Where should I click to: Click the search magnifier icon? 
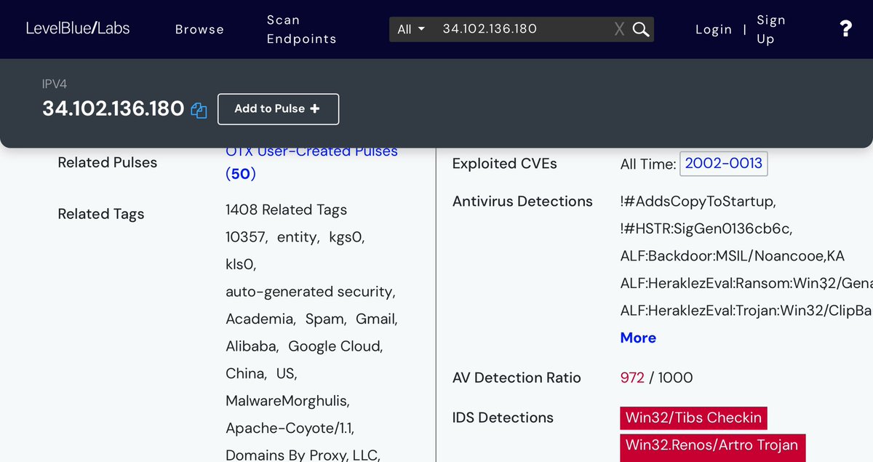pyautogui.click(x=640, y=29)
